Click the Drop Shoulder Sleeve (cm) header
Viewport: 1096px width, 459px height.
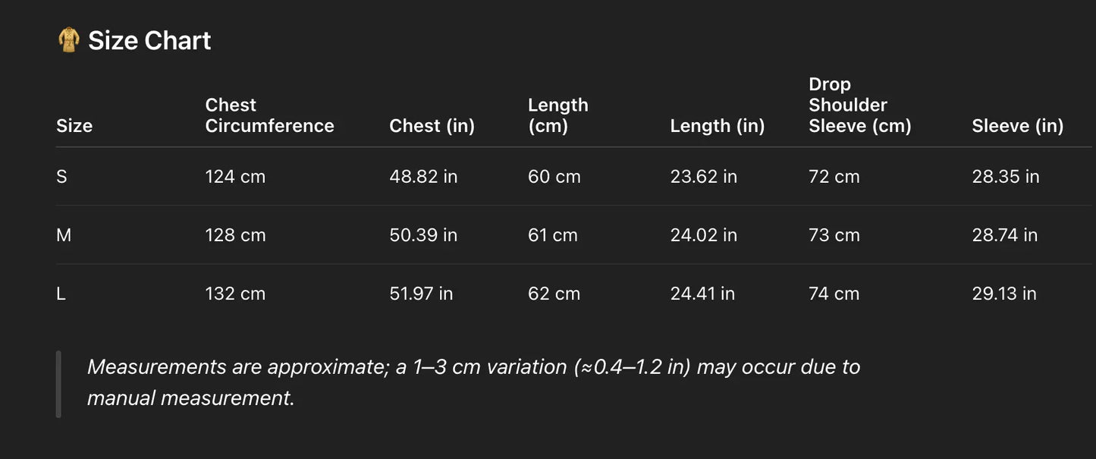859,105
